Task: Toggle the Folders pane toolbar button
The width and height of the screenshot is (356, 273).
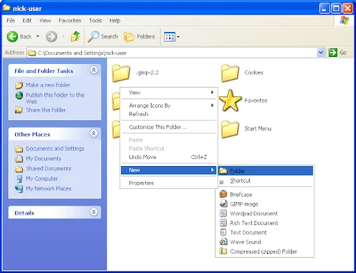Action: tap(139, 37)
